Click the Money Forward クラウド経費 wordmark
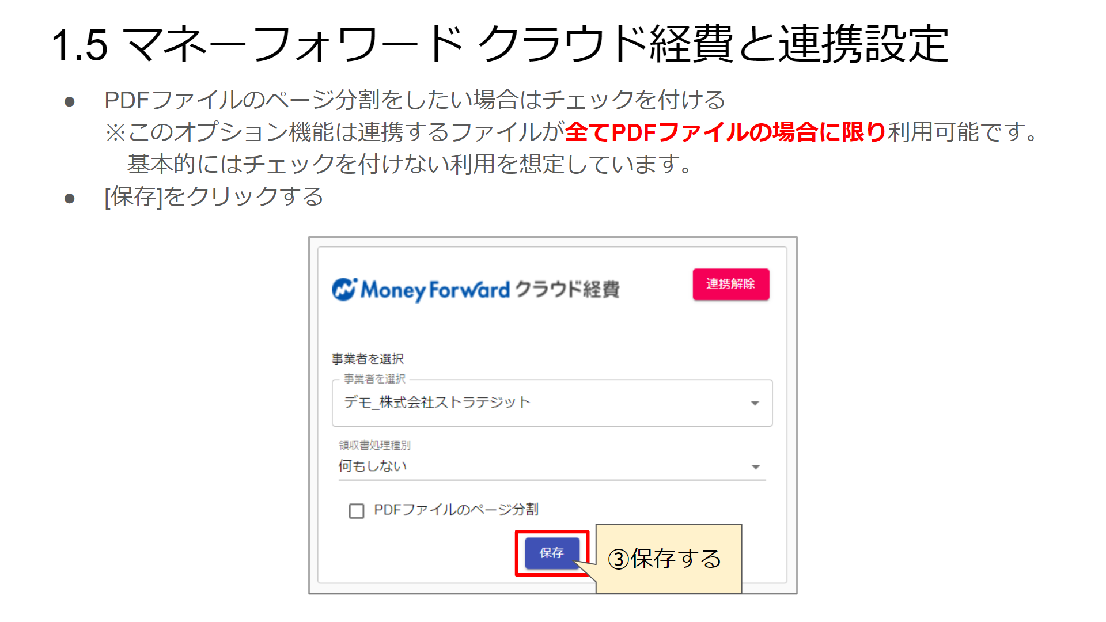This screenshot has width=1106, height=622. (x=476, y=289)
